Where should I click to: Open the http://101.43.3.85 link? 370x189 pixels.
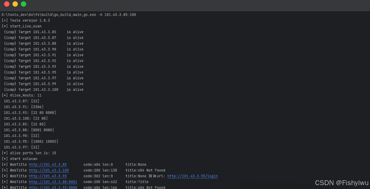point(48,165)
